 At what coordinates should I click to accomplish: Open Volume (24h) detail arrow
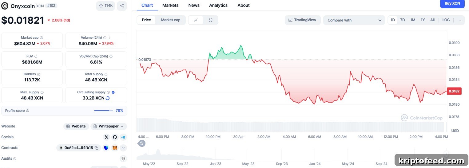tap(109, 37)
